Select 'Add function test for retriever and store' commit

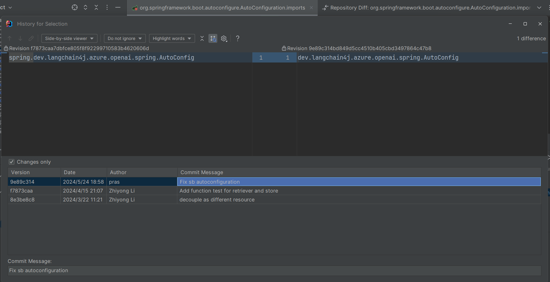pos(359,191)
